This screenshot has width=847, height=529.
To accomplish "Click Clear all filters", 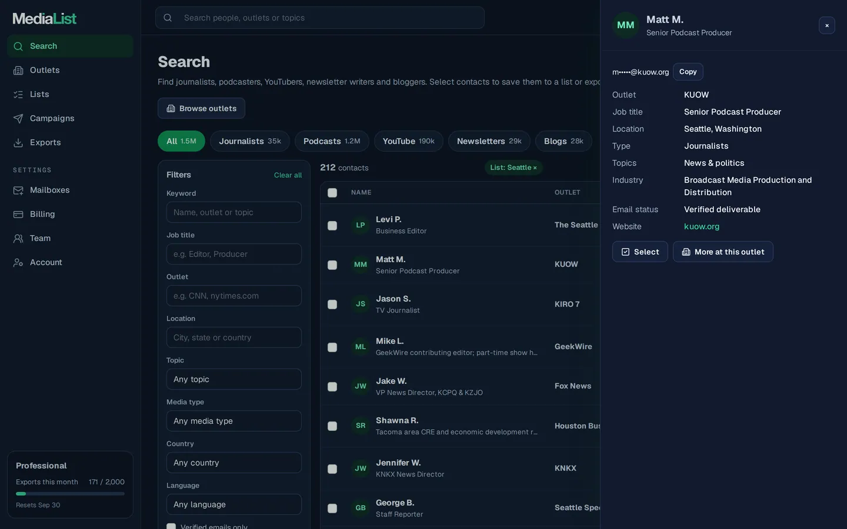I will [288, 175].
